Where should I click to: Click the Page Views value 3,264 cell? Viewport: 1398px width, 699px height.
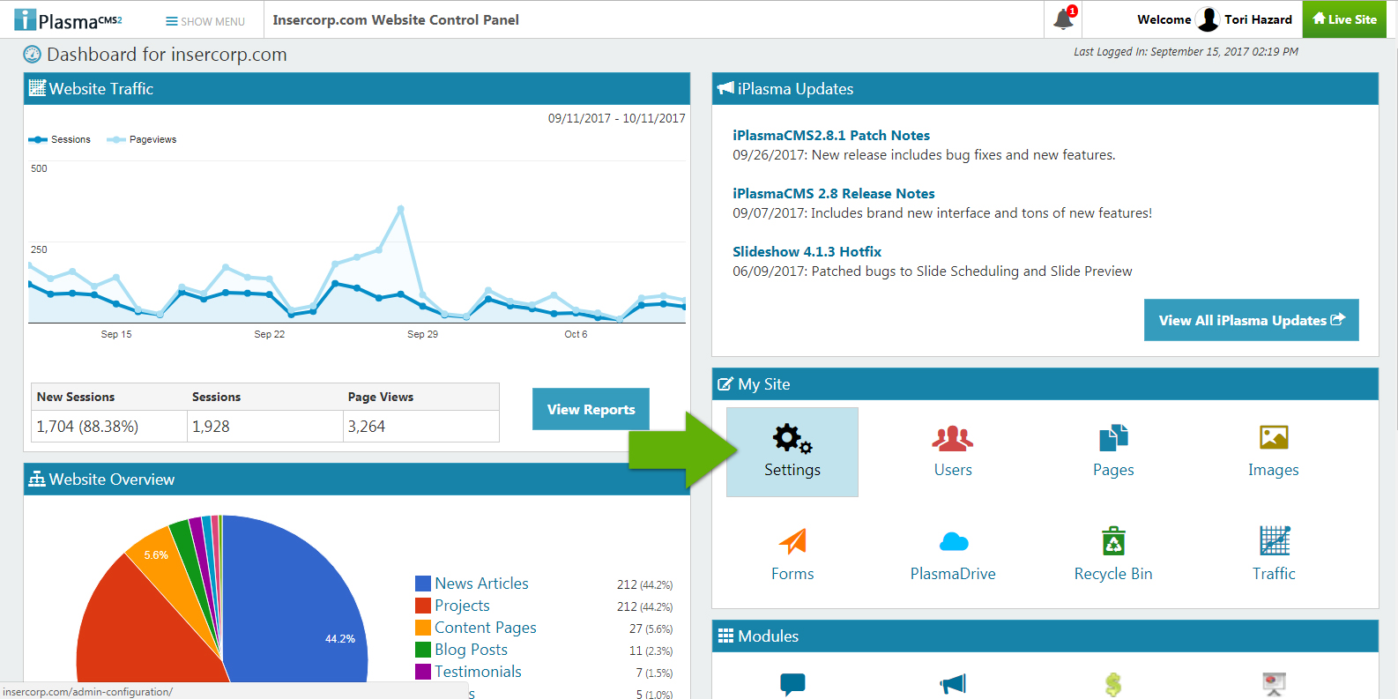coord(420,426)
